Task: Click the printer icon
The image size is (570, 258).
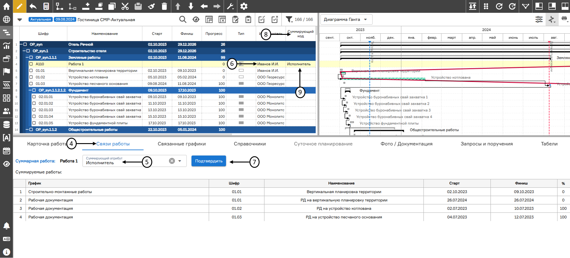Action: 564,19
